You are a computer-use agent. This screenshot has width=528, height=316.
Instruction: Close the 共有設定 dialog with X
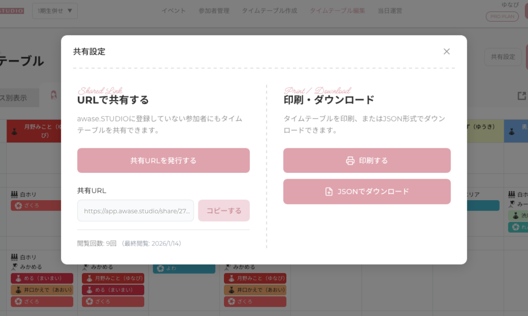[447, 51]
